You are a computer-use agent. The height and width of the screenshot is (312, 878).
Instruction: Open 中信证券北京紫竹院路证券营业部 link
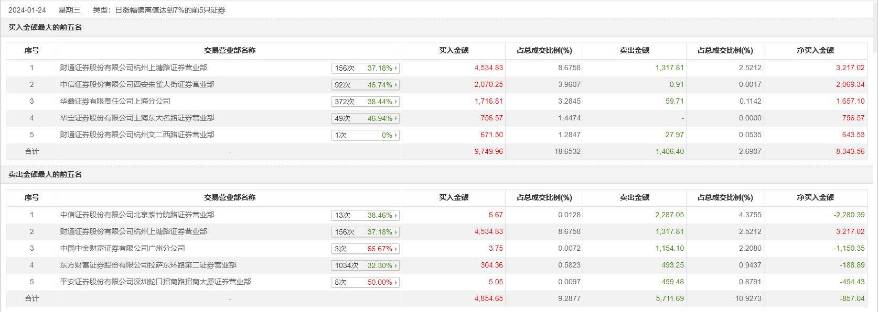(x=137, y=215)
